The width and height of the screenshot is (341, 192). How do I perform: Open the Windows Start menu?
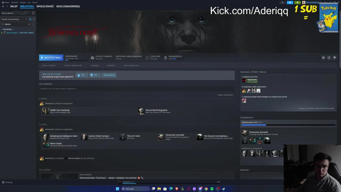[117, 189]
